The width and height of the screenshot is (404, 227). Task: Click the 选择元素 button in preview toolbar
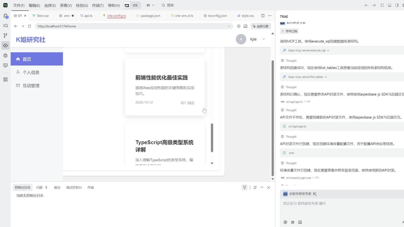click(260, 26)
